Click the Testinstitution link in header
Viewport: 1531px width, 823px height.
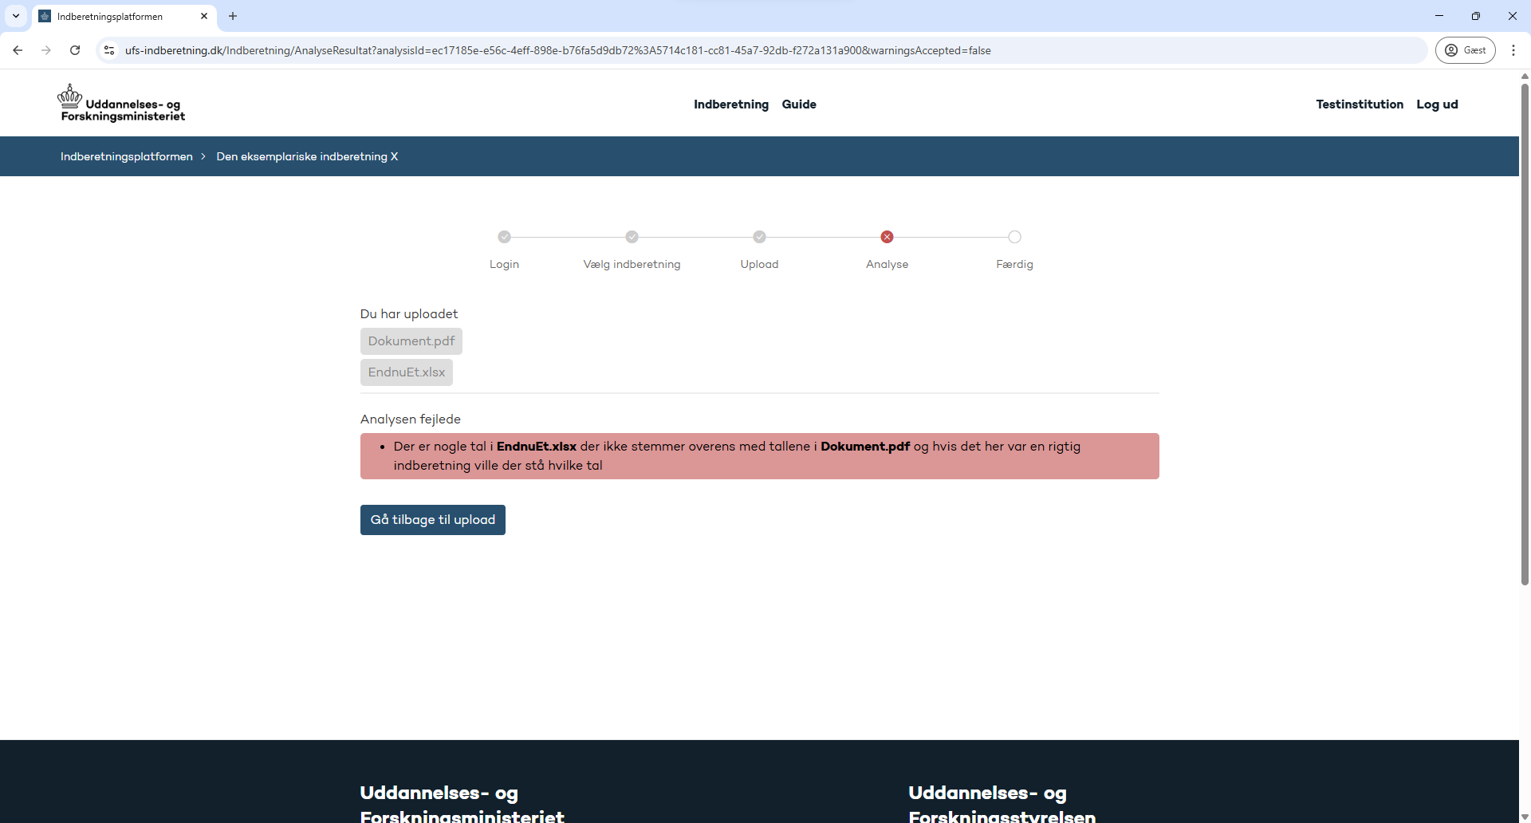point(1360,104)
